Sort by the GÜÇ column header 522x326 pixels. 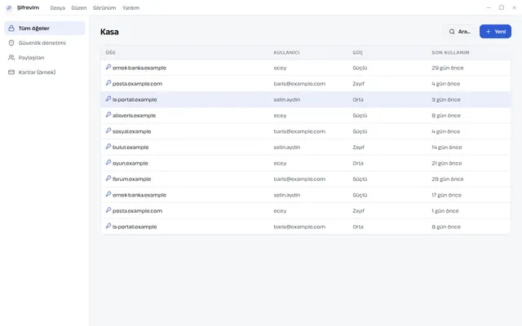pyautogui.click(x=358, y=52)
